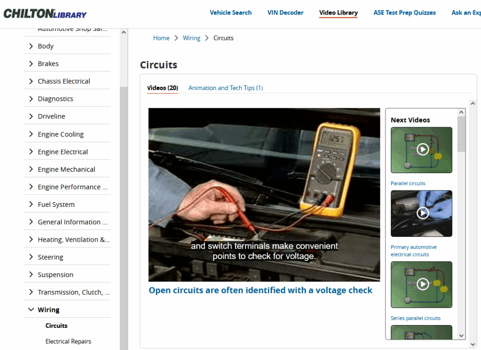
Task: Click Next Videos panel scroll-up arrow
Action: click(x=461, y=113)
